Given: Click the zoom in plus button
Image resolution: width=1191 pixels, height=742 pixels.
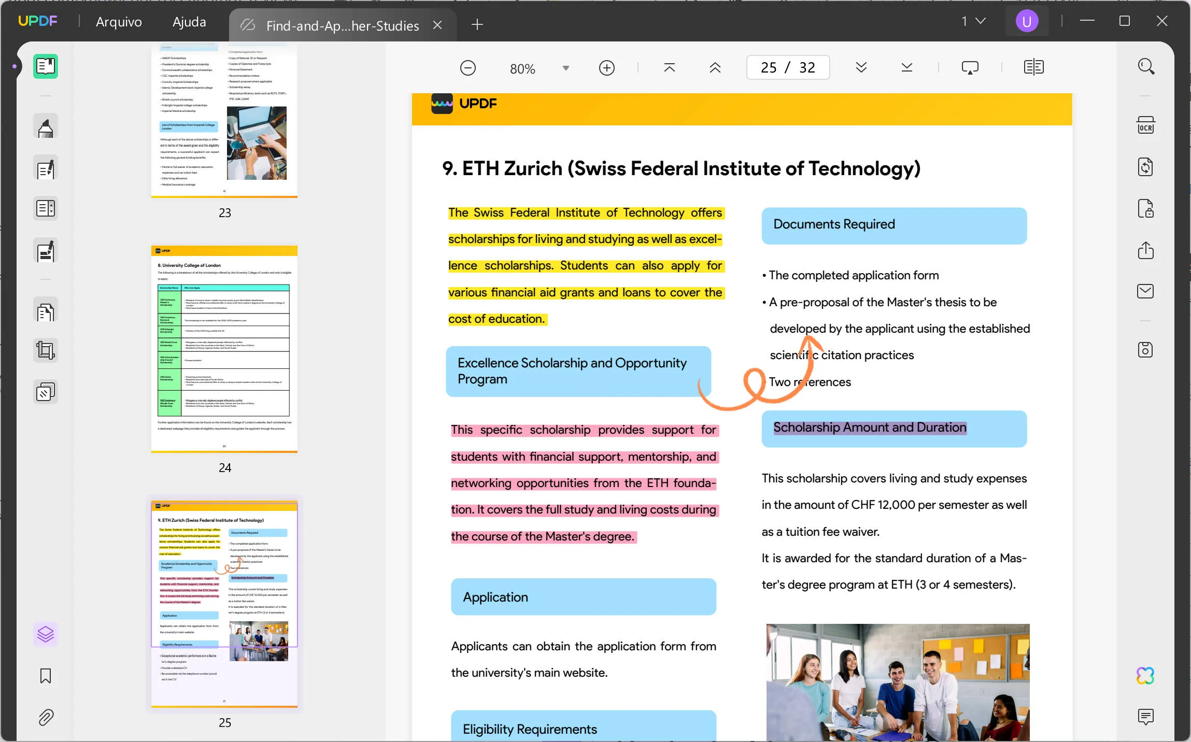Looking at the screenshot, I should coord(606,68).
